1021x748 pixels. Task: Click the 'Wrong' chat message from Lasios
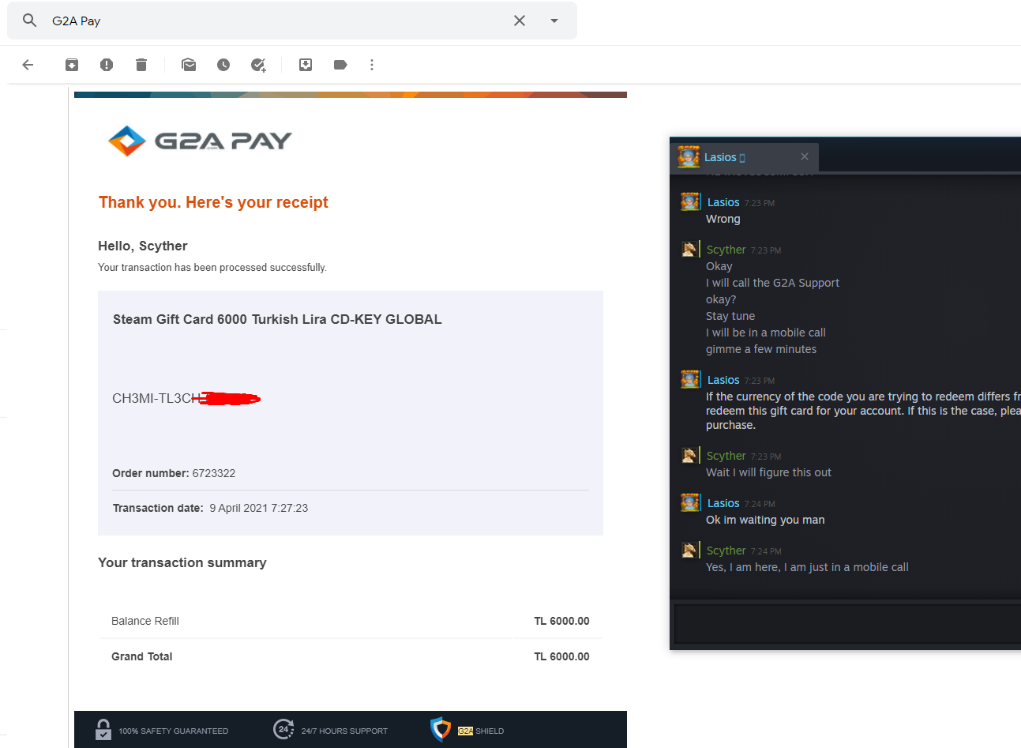723,219
